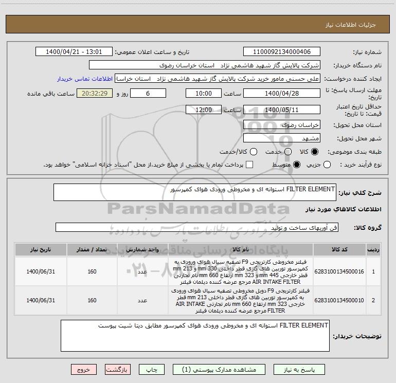Choose the جزیی purchase type radio
This screenshot has height=383, width=396.
327,165
